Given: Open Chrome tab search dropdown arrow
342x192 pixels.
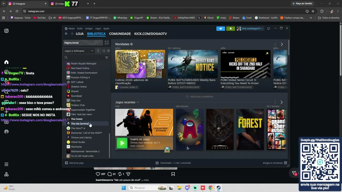Looking at the screenshot, I should (3, 3).
